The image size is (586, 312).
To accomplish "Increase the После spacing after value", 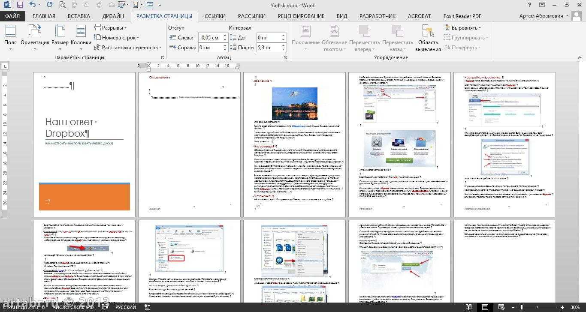I will click(x=283, y=45).
